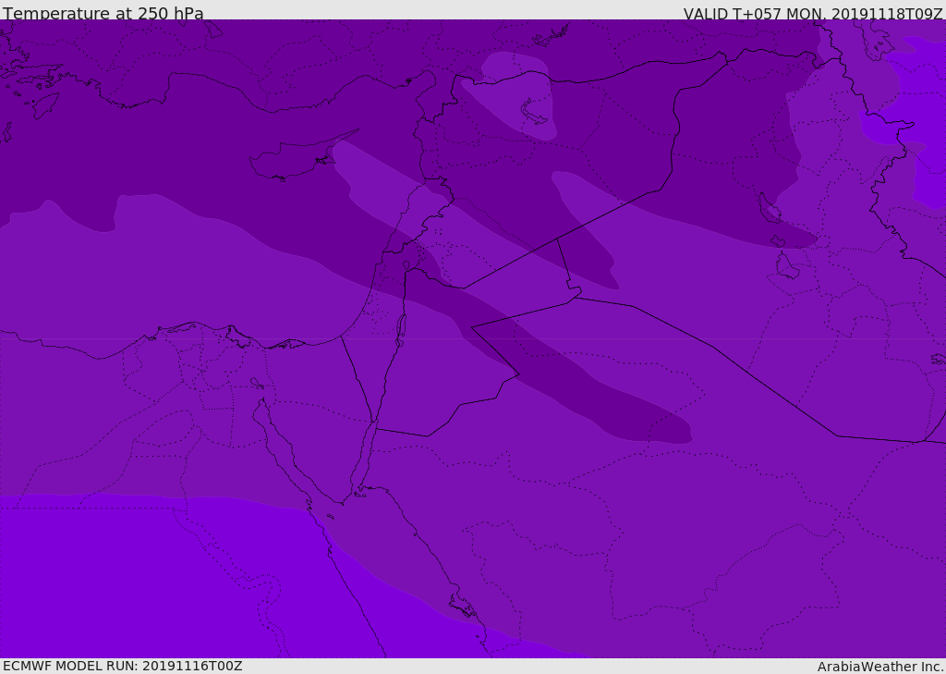The height and width of the screenshot is (674, 946).
Task: Click the 'VALID T+057 MON. 20191118T09Z' timestamp
Action: pyautogui.click(x=813, y=13)
